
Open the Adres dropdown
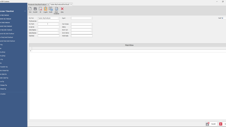(x=91, y=27)
